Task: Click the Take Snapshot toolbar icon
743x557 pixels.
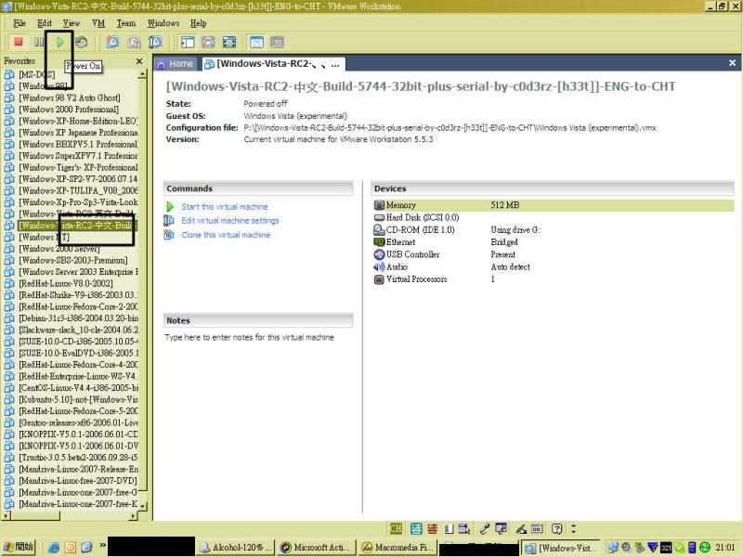Action: click(112, 42)
